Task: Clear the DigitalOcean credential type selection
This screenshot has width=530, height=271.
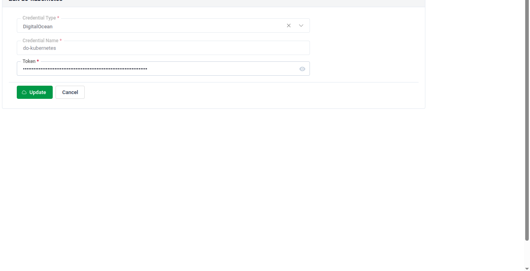Action: [x=289, y=26]
